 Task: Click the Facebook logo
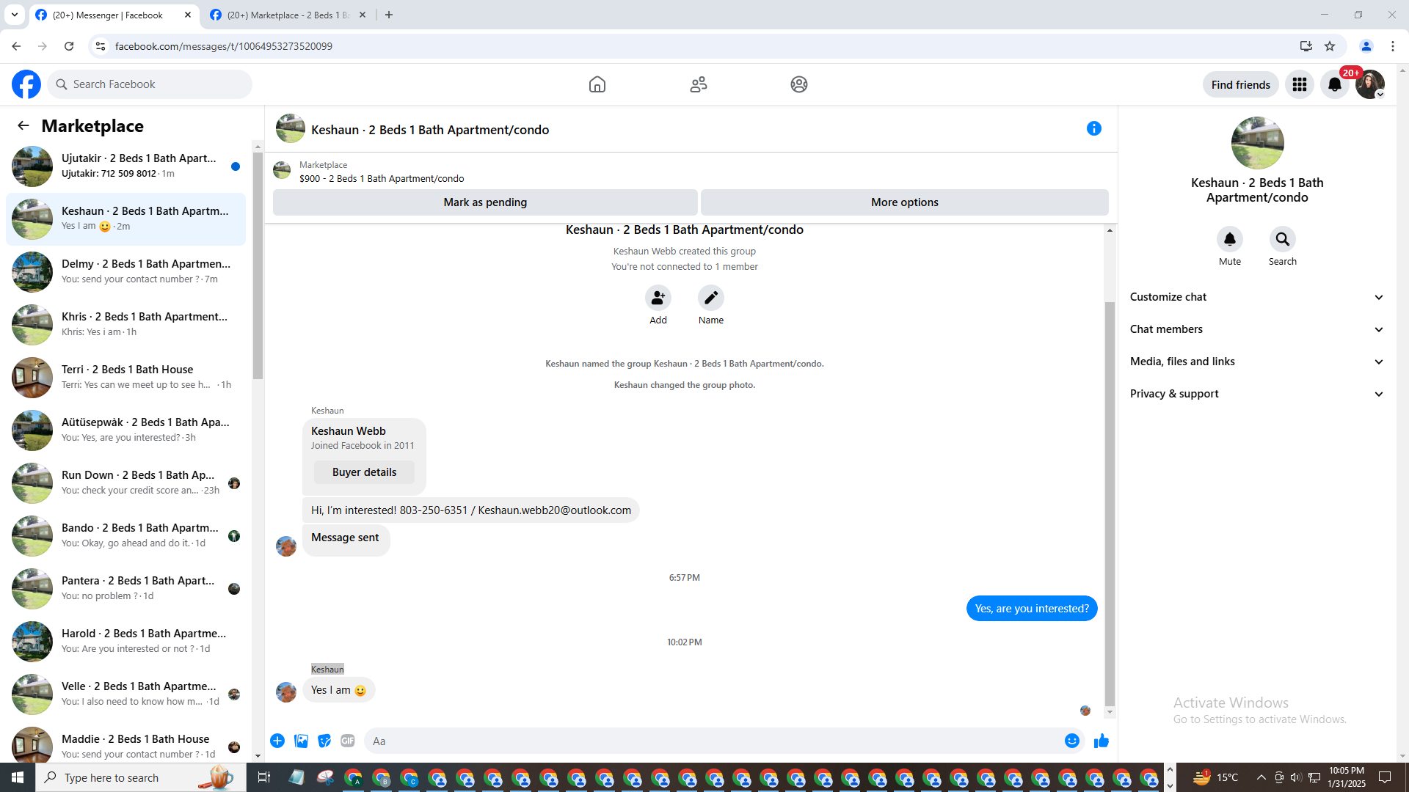coord(26,84)
